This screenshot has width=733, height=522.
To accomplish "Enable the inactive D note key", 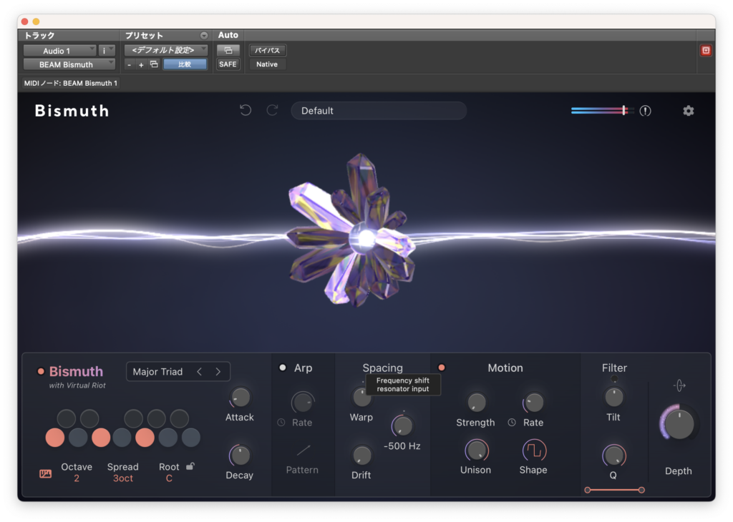I will pos(78,438).
